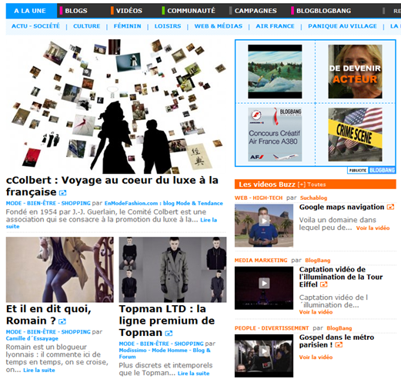Click the Gospel dans le métro parisien title
The image size is (401, 379).
coord(336,341)
